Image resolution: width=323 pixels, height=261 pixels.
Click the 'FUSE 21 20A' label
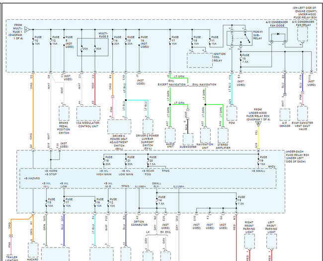coord(131,161)
